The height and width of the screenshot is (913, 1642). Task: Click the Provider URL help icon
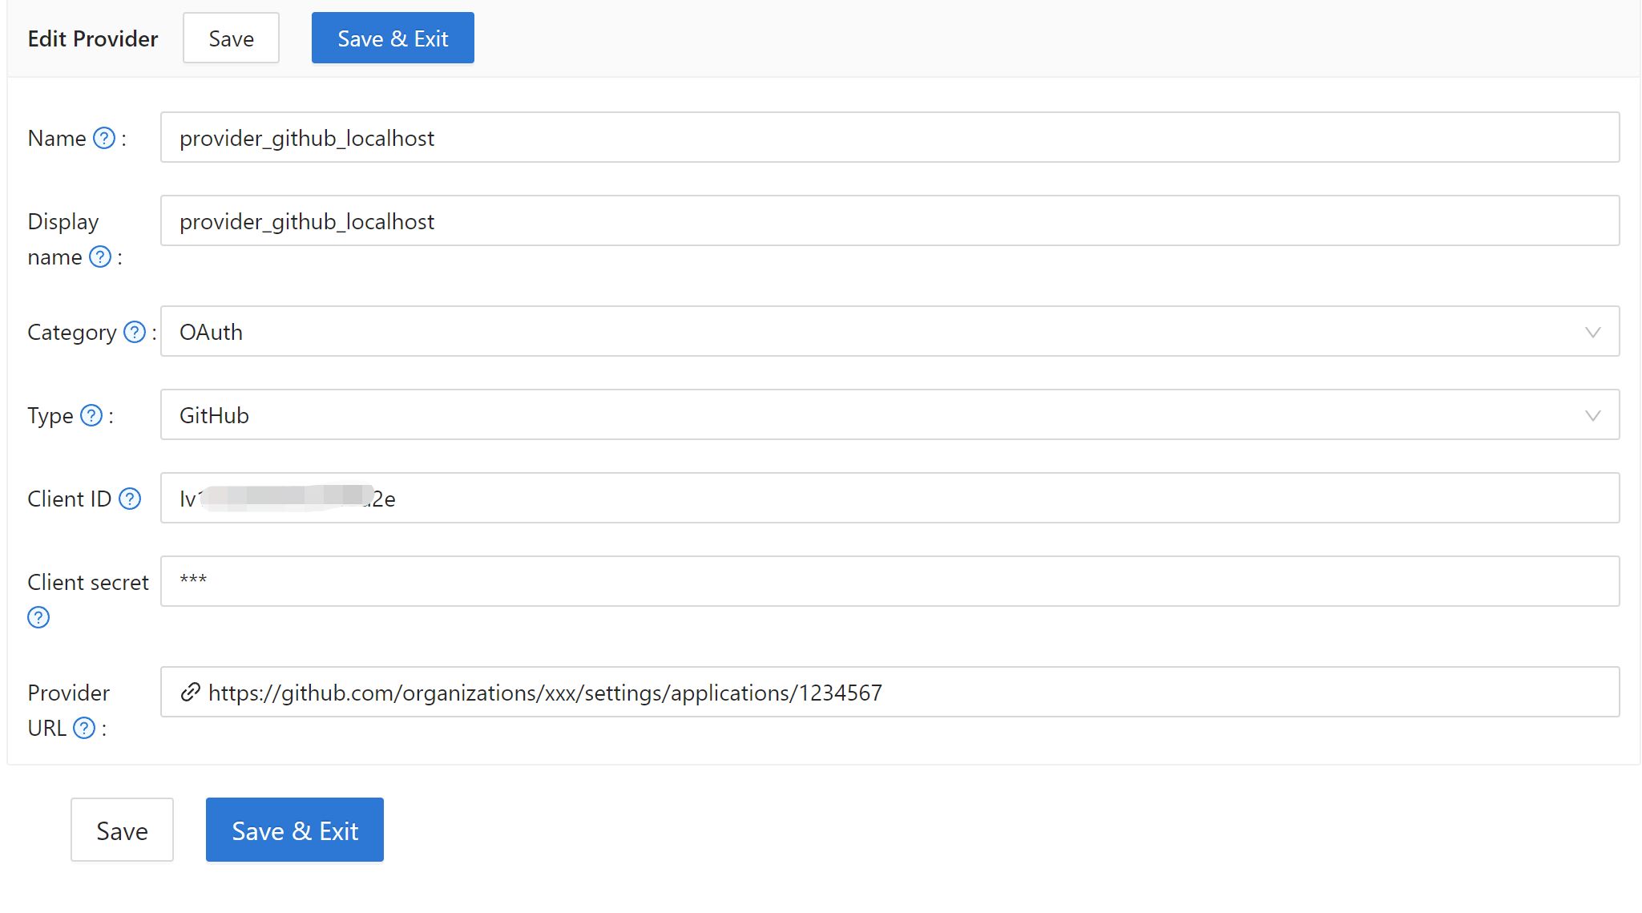(83, 729)
